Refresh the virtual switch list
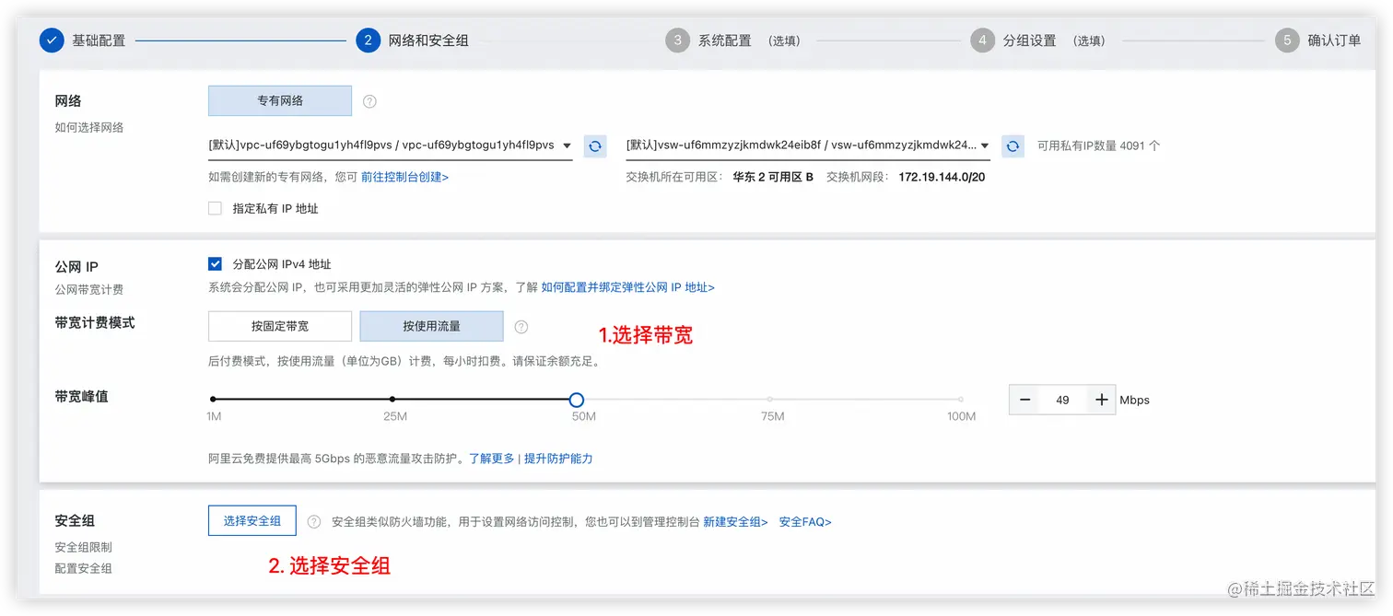Screen dimensions: 1393x616 pos(1013,145)
